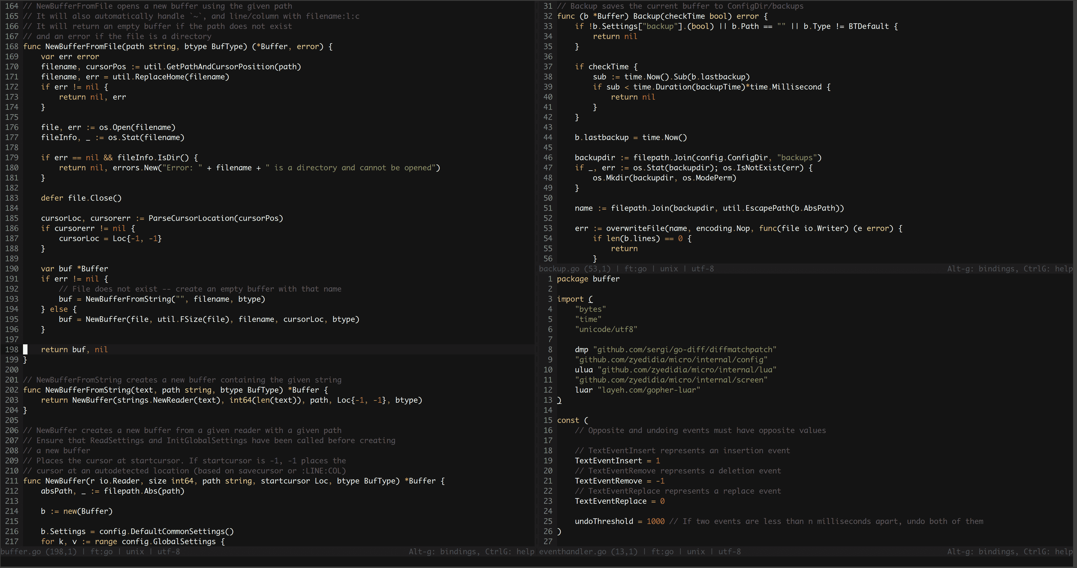Screen dimensions: 1077x568
Task: Click the eventhandler.go status bar filename
Action: pos(572,552)
